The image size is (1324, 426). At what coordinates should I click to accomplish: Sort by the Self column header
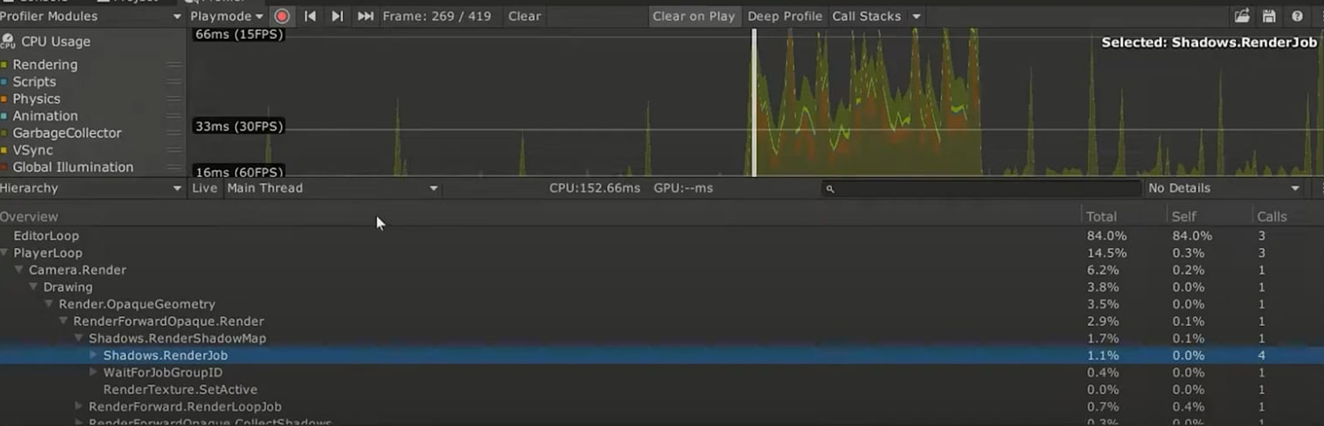click(x=1210, y=217)
